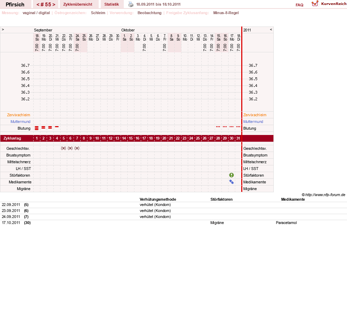Click the 'Beobachtung' Verwendung value
347x312 pixels.
pyautogui.click(x=150, y=13)
